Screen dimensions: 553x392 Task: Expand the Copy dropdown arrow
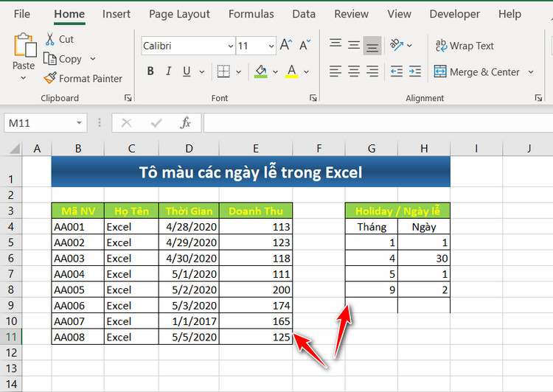click(93, 58)
